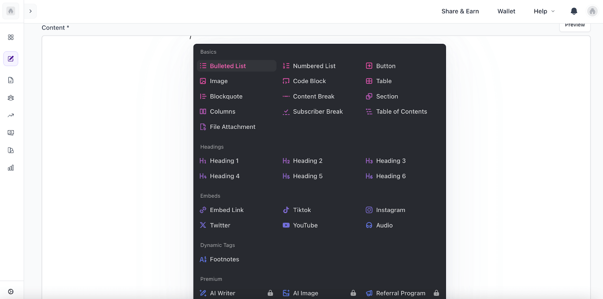
Task: Click the Content Break icon
Action: [286, 96]
